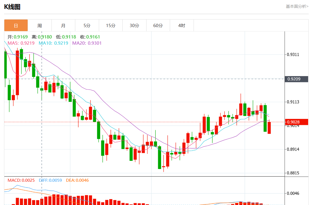Click the 0.0046 MACD axis label

pos(293,193)
